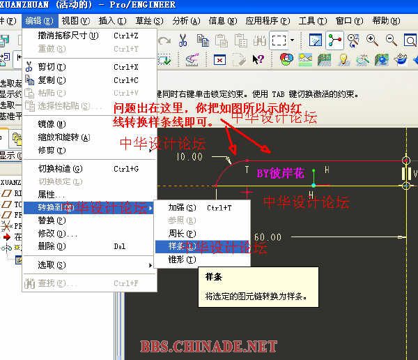Viewport: 418px width, 360px height.
Task: Click the scissors icon beside 剪切 menu entry
Action: point(29,66)
